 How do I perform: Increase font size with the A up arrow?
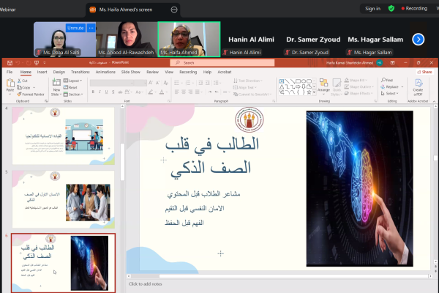point(151,83)
